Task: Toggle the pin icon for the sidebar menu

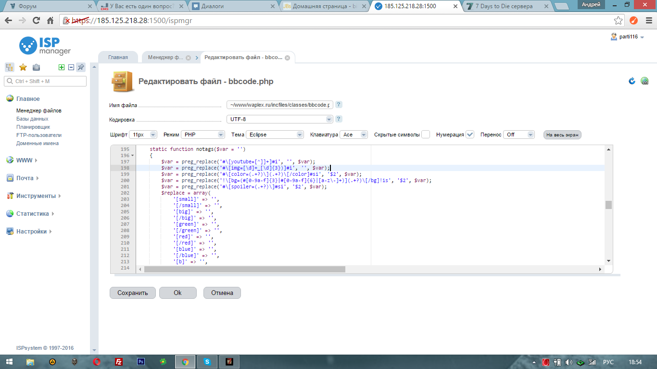Action: pyautogui.click(x=81, y=67)
